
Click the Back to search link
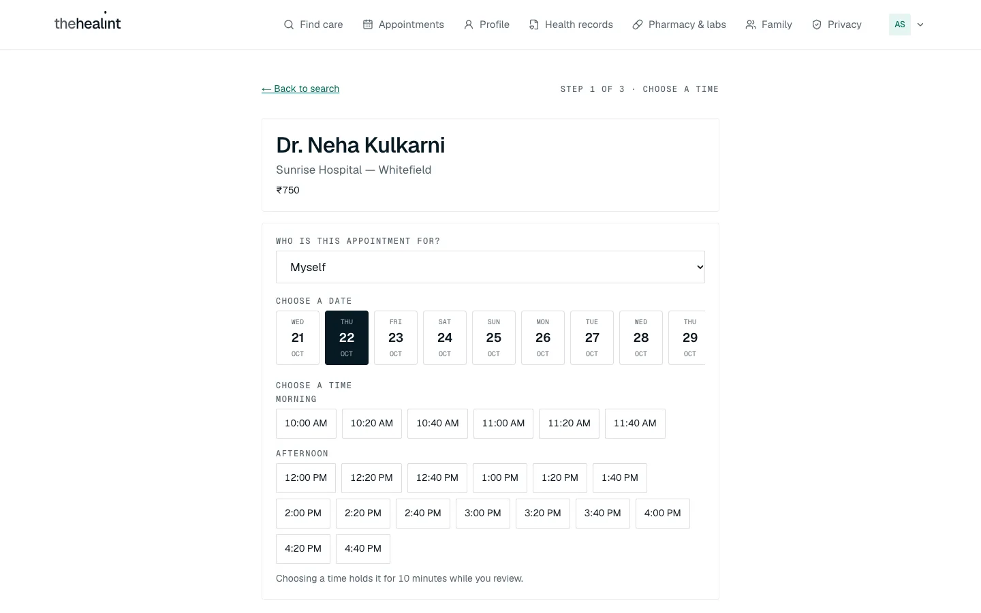click(x=300, y=89)
